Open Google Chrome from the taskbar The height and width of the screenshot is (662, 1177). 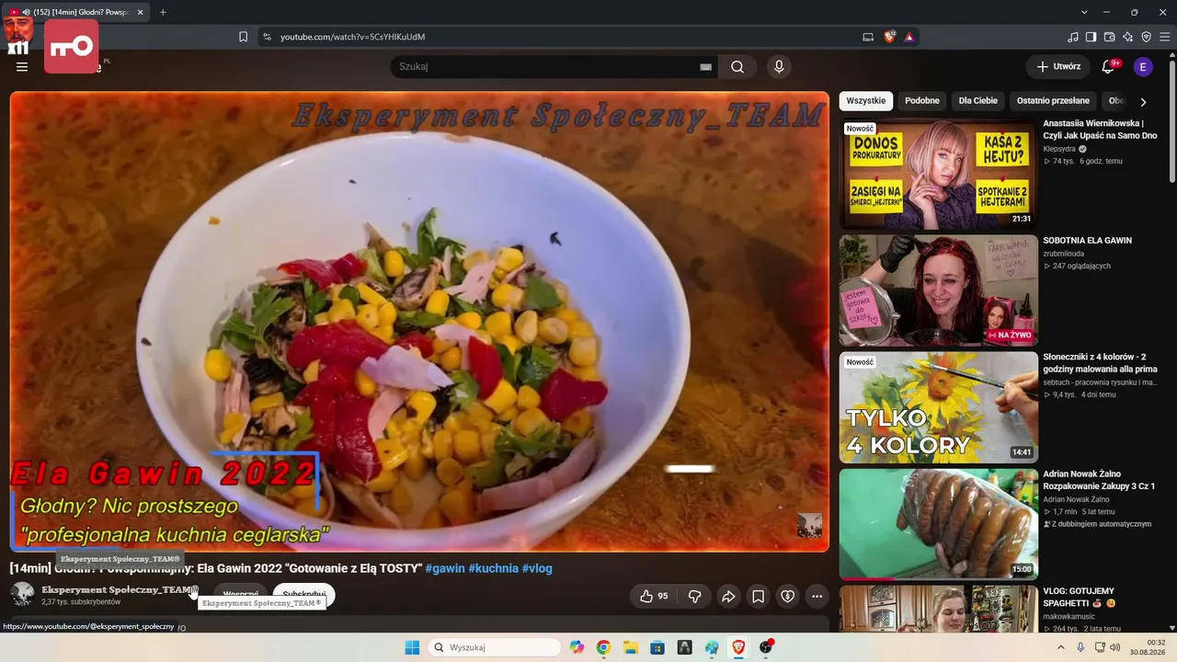603,647
